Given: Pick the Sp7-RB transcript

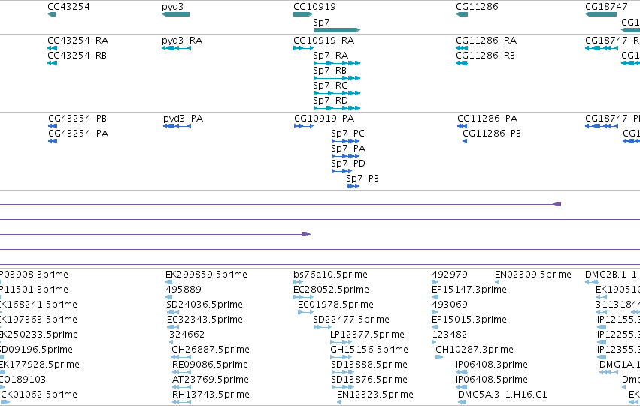Looking at the screenshot, I should click(337, 78).
